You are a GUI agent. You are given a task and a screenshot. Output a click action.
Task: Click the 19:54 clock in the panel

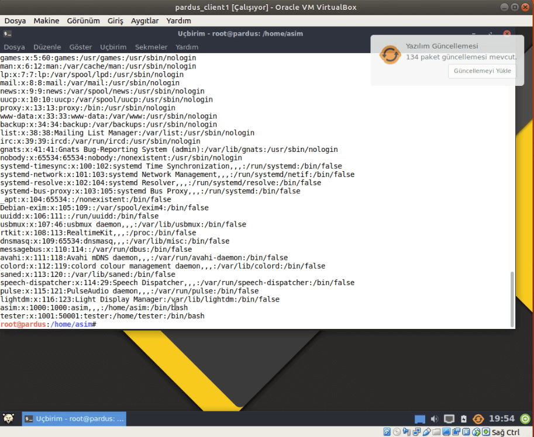[502, 419]
